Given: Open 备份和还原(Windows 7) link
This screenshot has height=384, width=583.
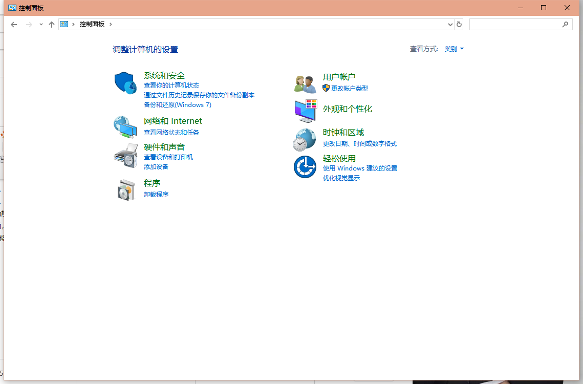Looking at the screenshot, I should pos(177,105).
